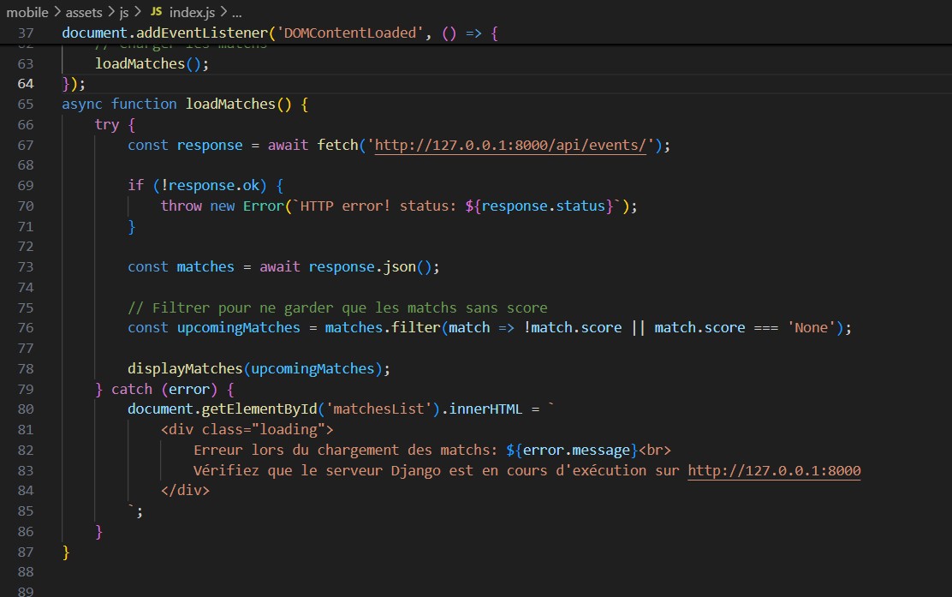
Task: Click the '...' breadcrumb symbol entry
Action: [x=237, y=12]
